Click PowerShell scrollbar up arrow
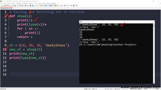161x90 pixels. click(x=154, y=24)
